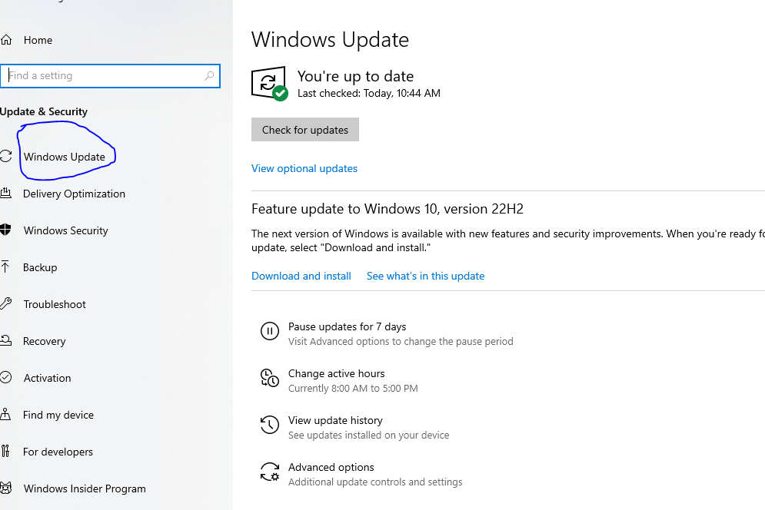Open Windows Insider Program page
The width and height of the screenshot is (765, 510).
[x=85, y=488]
